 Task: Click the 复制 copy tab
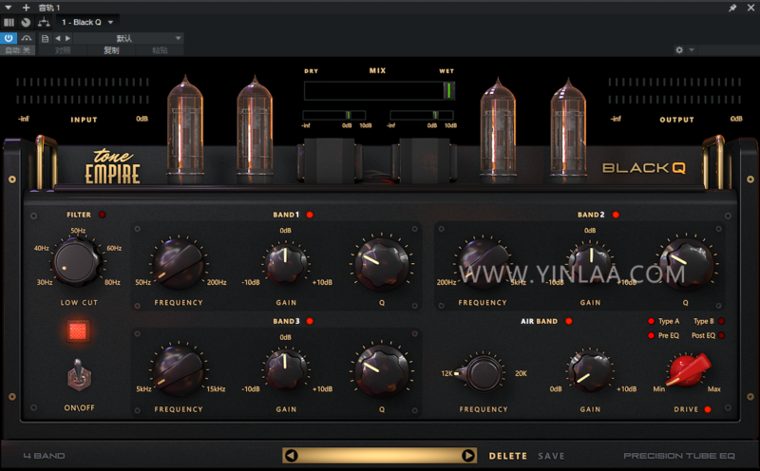pos(111,50)
